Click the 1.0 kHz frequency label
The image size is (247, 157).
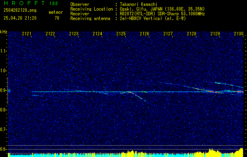[3, 71]
